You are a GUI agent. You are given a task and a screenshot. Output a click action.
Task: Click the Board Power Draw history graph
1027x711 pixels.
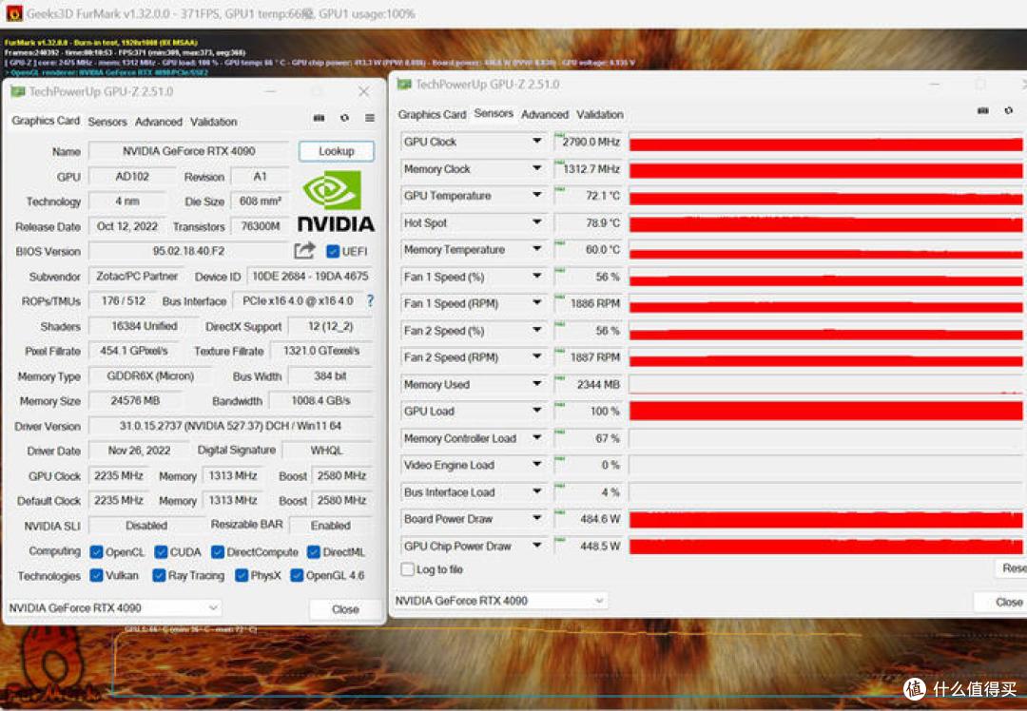pos(825,519)
